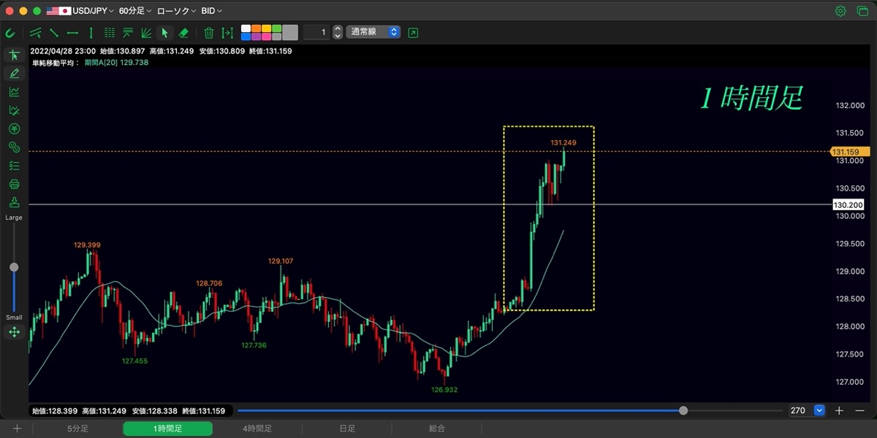Image resolution: width=877 pixels, height=438 pixels.
Task: Add a new tab with plus button
Action: click(17, 429)
